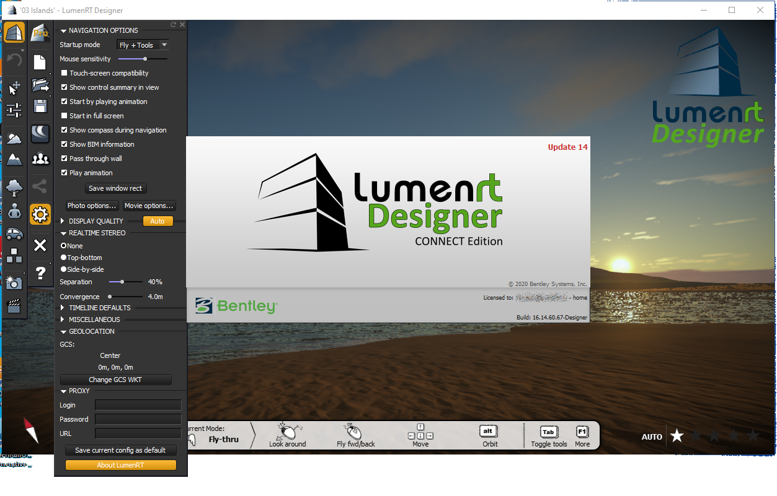
Task: Click the panel reset arrow icon
Action: pyautogui.click(x=174, y=25)
